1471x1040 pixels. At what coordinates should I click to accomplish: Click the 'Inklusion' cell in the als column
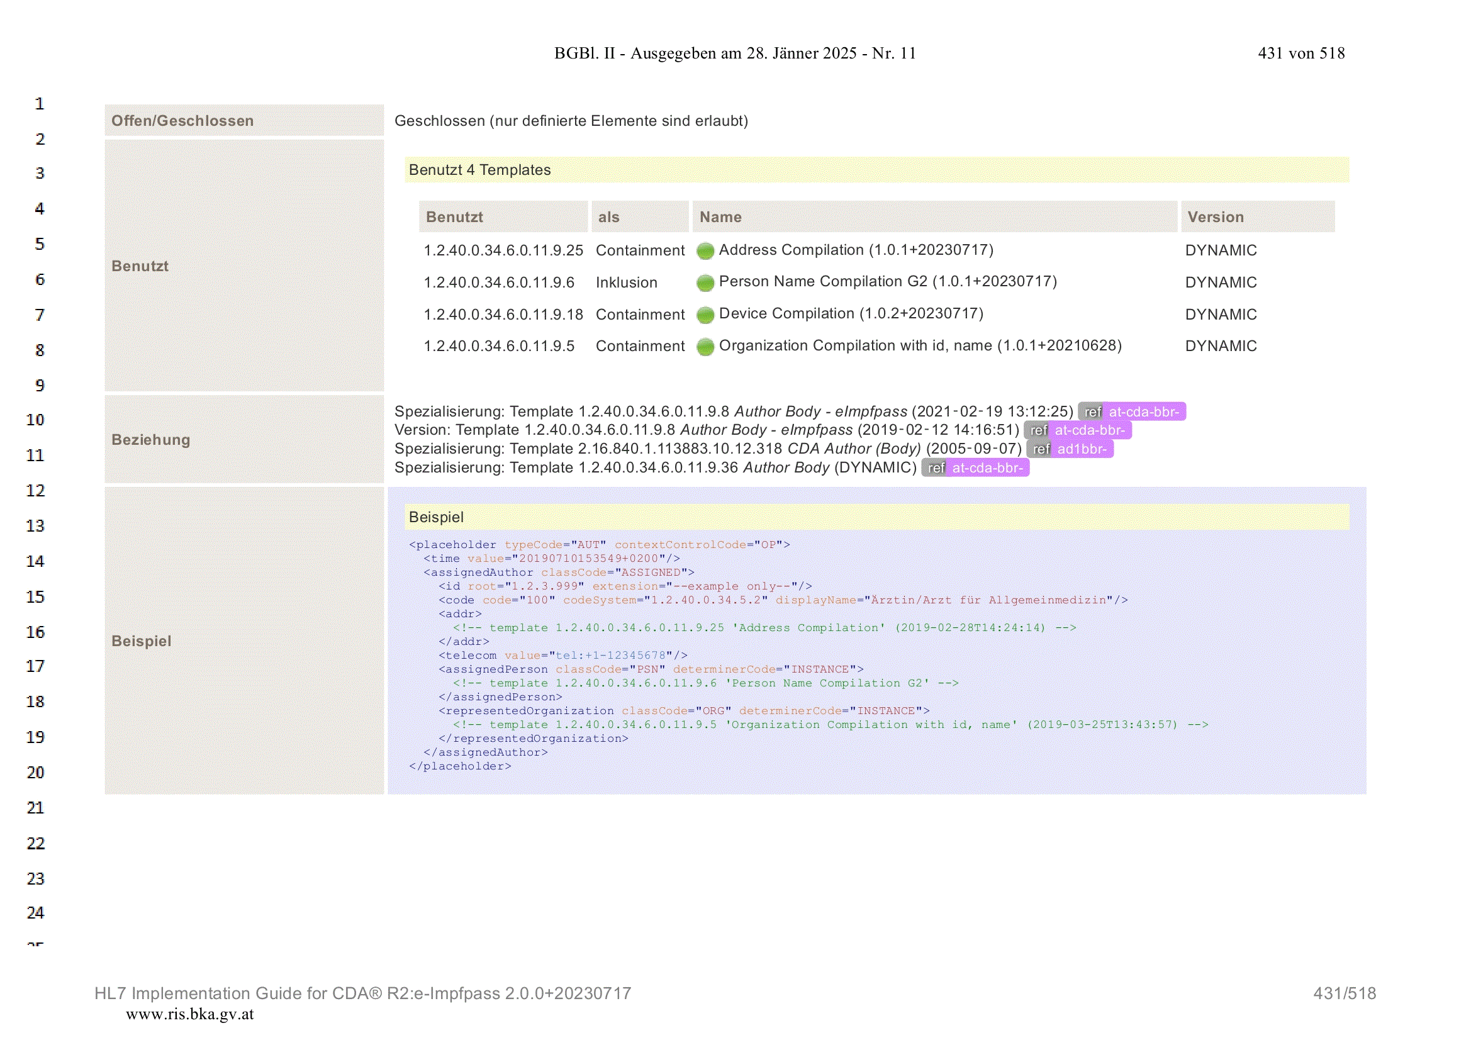[627, 282]
